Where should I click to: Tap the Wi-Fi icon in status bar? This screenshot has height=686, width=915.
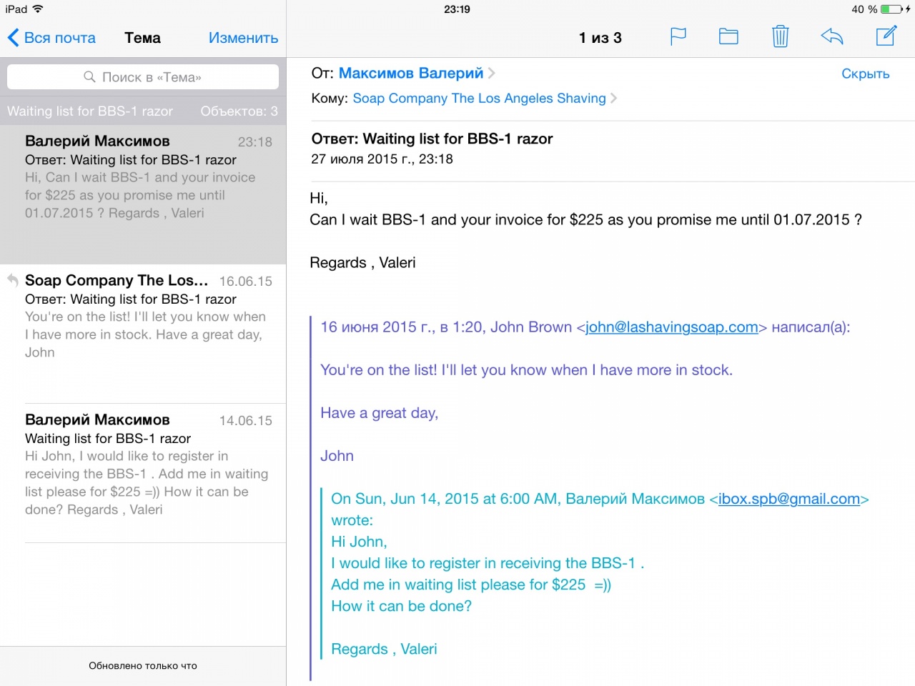pyautogui.click(x=38, y=9)
